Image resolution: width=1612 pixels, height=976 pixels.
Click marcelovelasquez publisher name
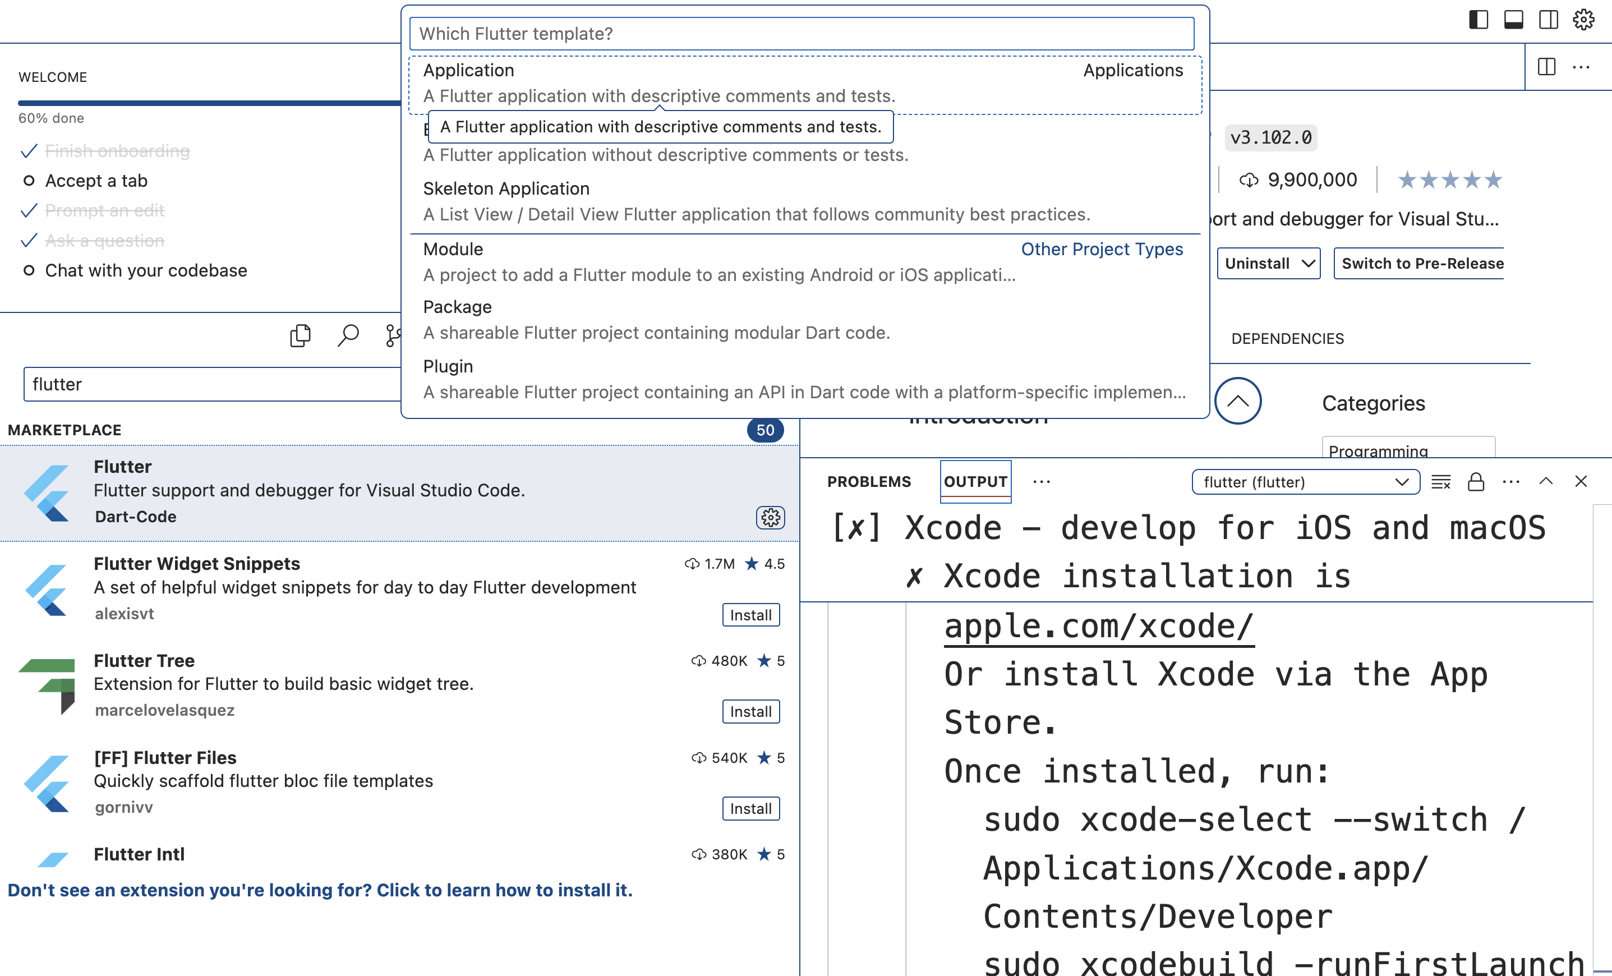164,711
